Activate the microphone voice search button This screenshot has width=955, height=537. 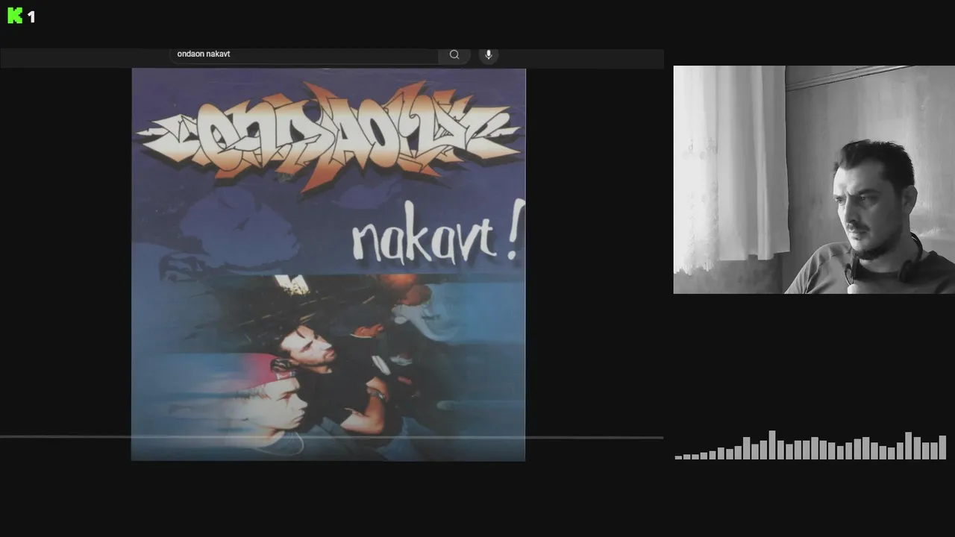point(489,54)
